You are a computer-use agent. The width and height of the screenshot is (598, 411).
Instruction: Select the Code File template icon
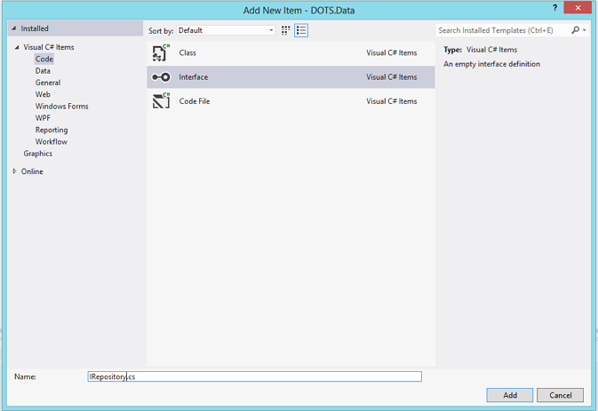click(x=161, y=101)
